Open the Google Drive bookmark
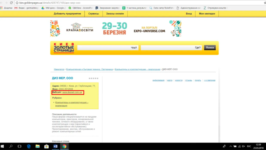Image resolution: width=266 pixels, height=150 pixels. point(53,8)
